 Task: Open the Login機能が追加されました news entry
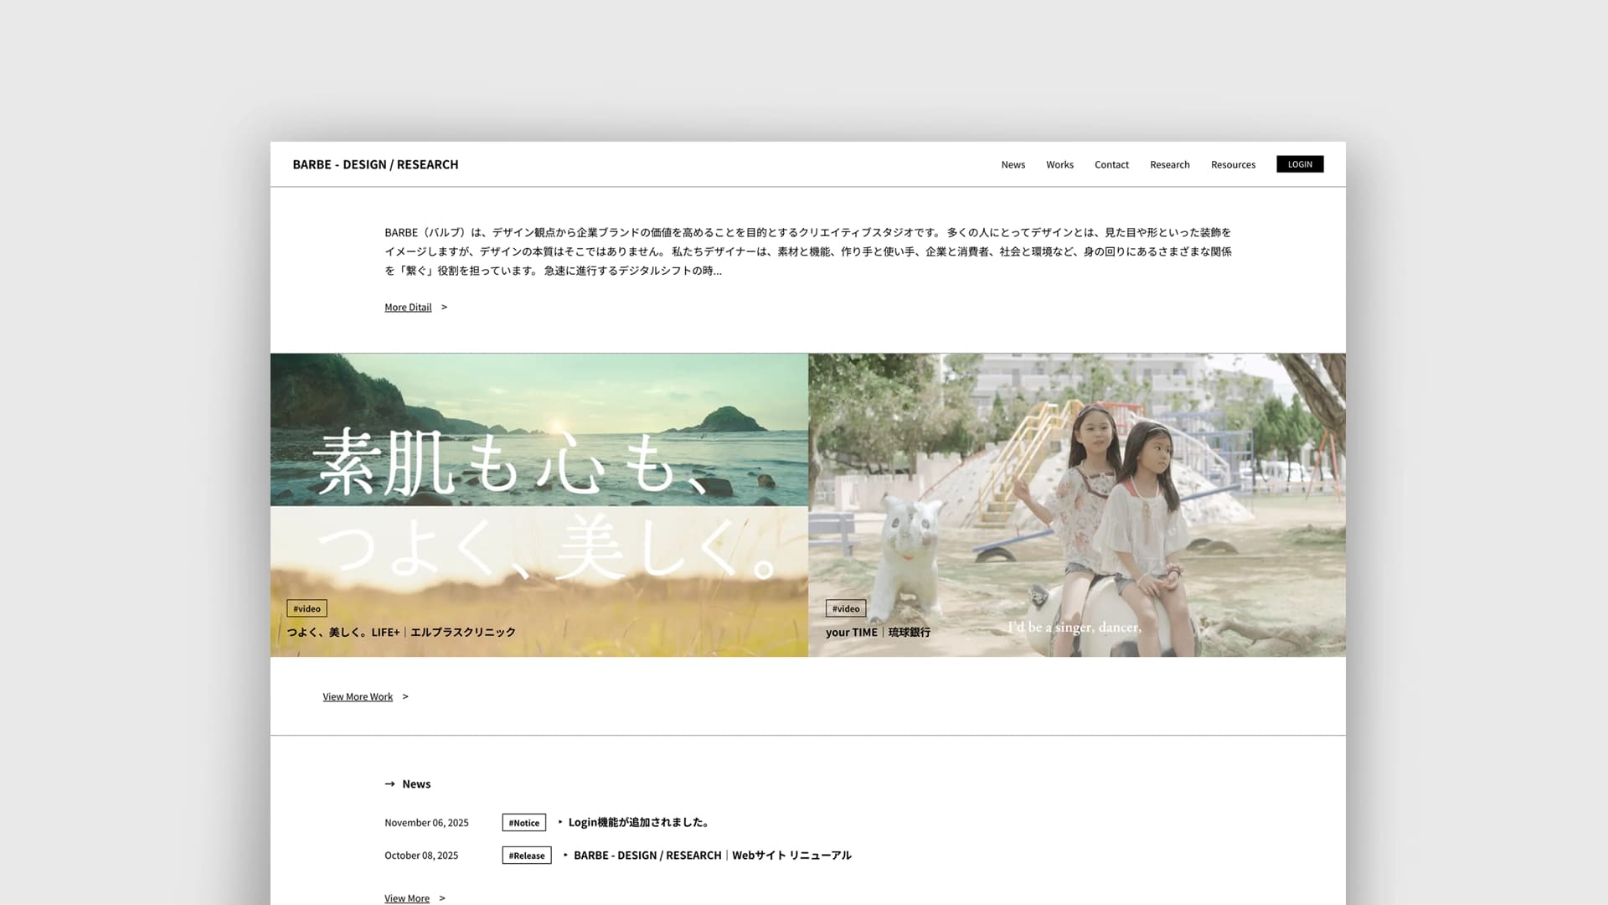pos(638,822)
